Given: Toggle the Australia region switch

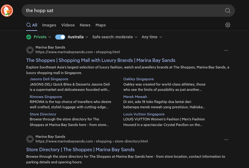Looking at the screenshot, I should pos(60,37).
